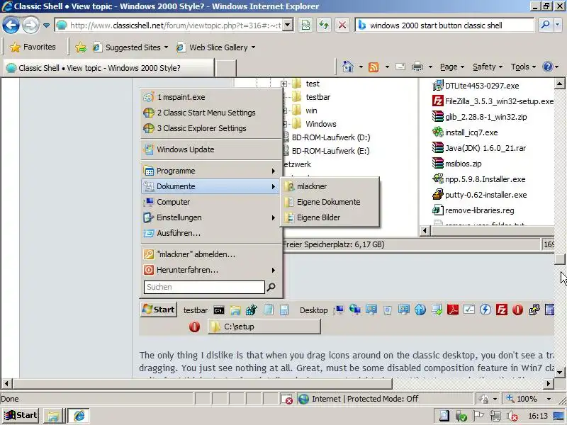Click '1 mspaint.exe' in the forum screenshot

pyautogui.click(x=210, y=97)
